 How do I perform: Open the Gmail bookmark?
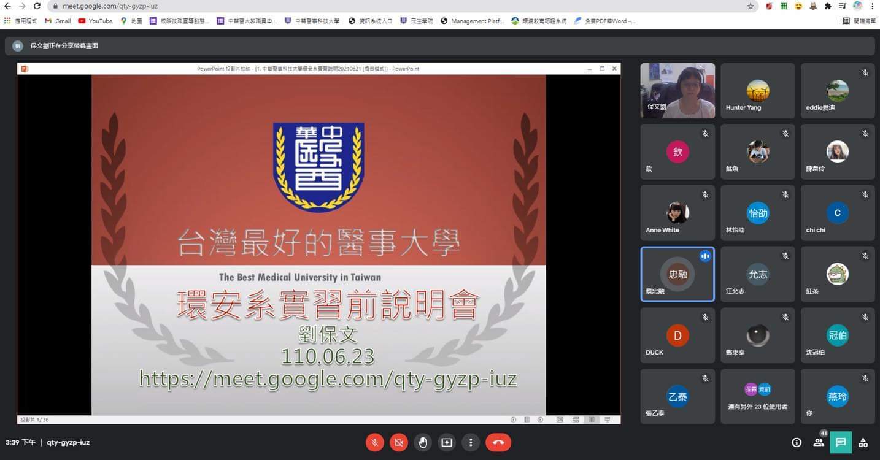click(x=58, y=21)
